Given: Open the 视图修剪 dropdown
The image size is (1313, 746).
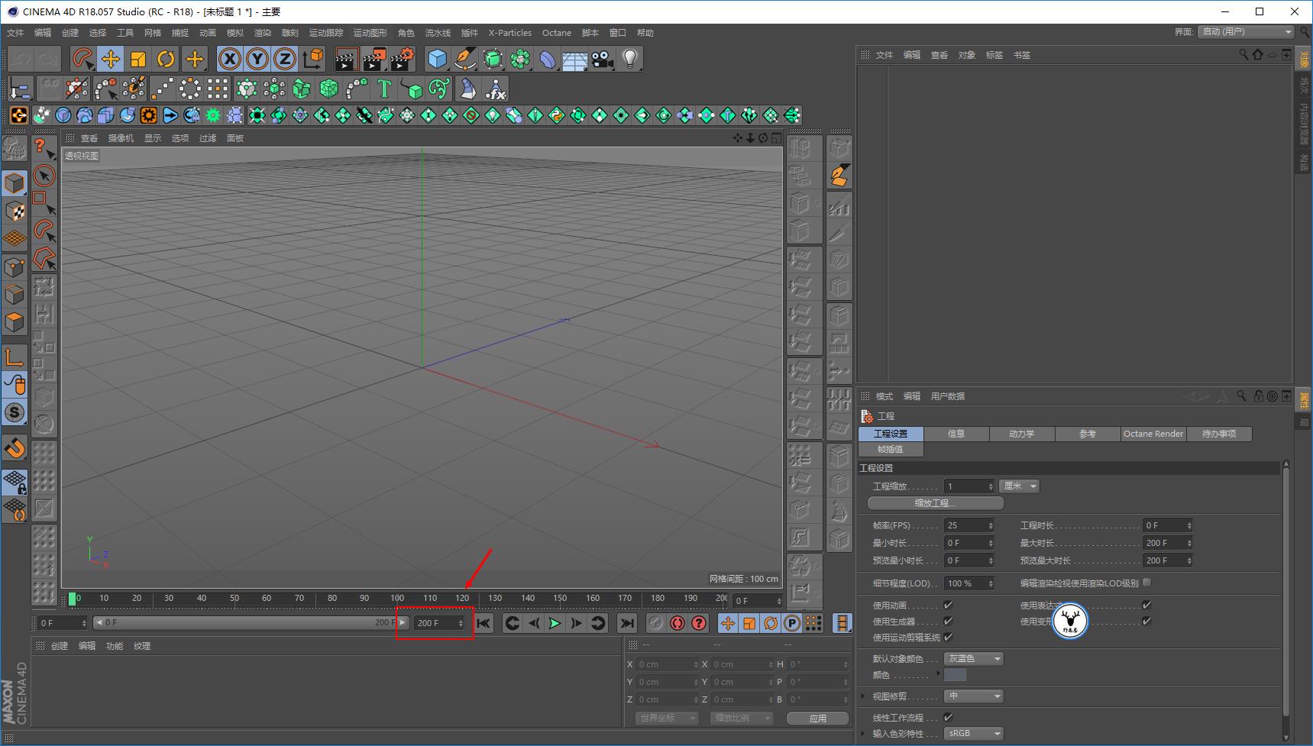Looking at the screenshot, I should 974,696.
